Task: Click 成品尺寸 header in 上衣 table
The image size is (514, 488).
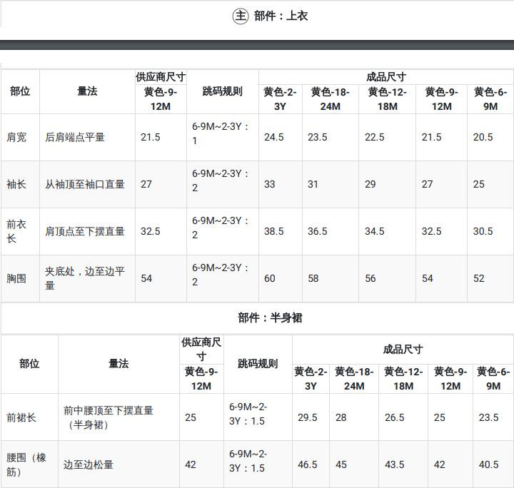Action: 386,77
